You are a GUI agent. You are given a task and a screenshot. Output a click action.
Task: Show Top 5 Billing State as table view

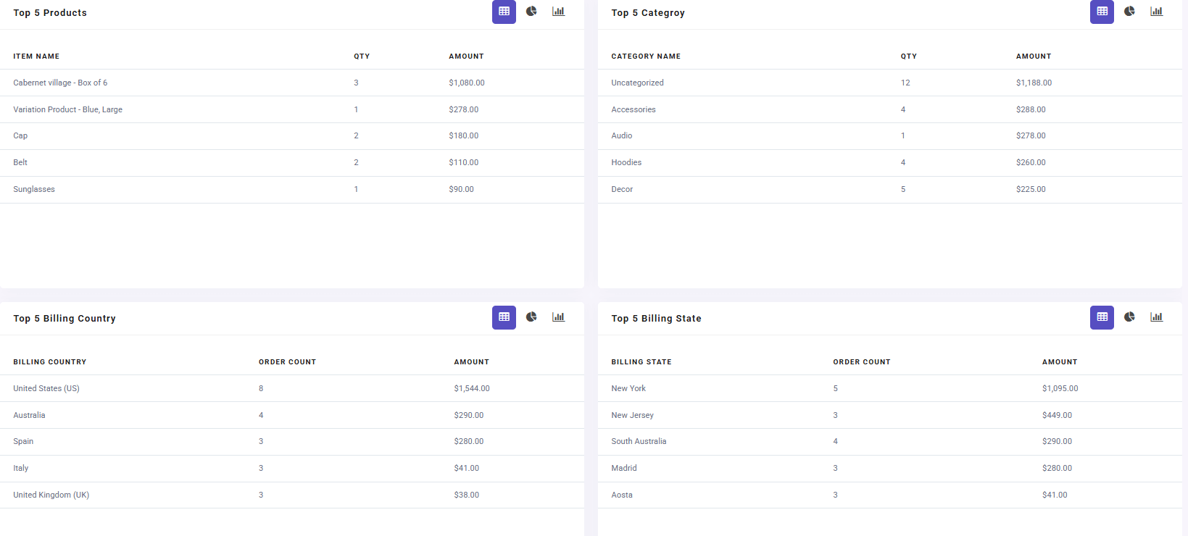[1102, 317]
